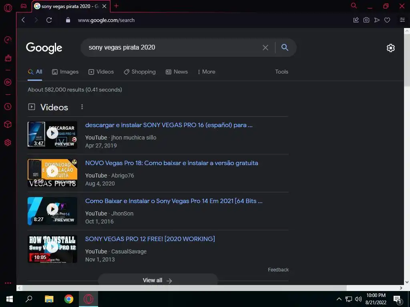This screenshot has height=307, width=410.
Task: Switch to the Videos results tab
Action: (x=101, y=72)
